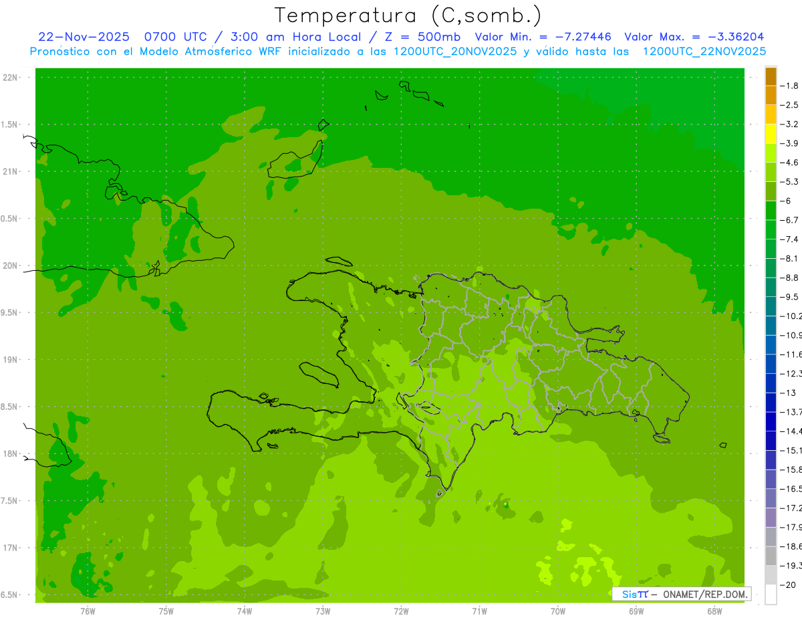Click the 'ONAMET/REP.DOM.' credit label
802x620 pixels.
click(704, 594)
